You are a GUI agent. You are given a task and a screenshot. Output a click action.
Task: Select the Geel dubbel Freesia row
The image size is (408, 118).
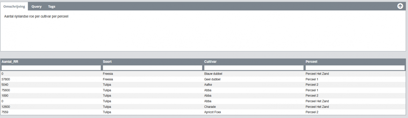tap(203, 79)
